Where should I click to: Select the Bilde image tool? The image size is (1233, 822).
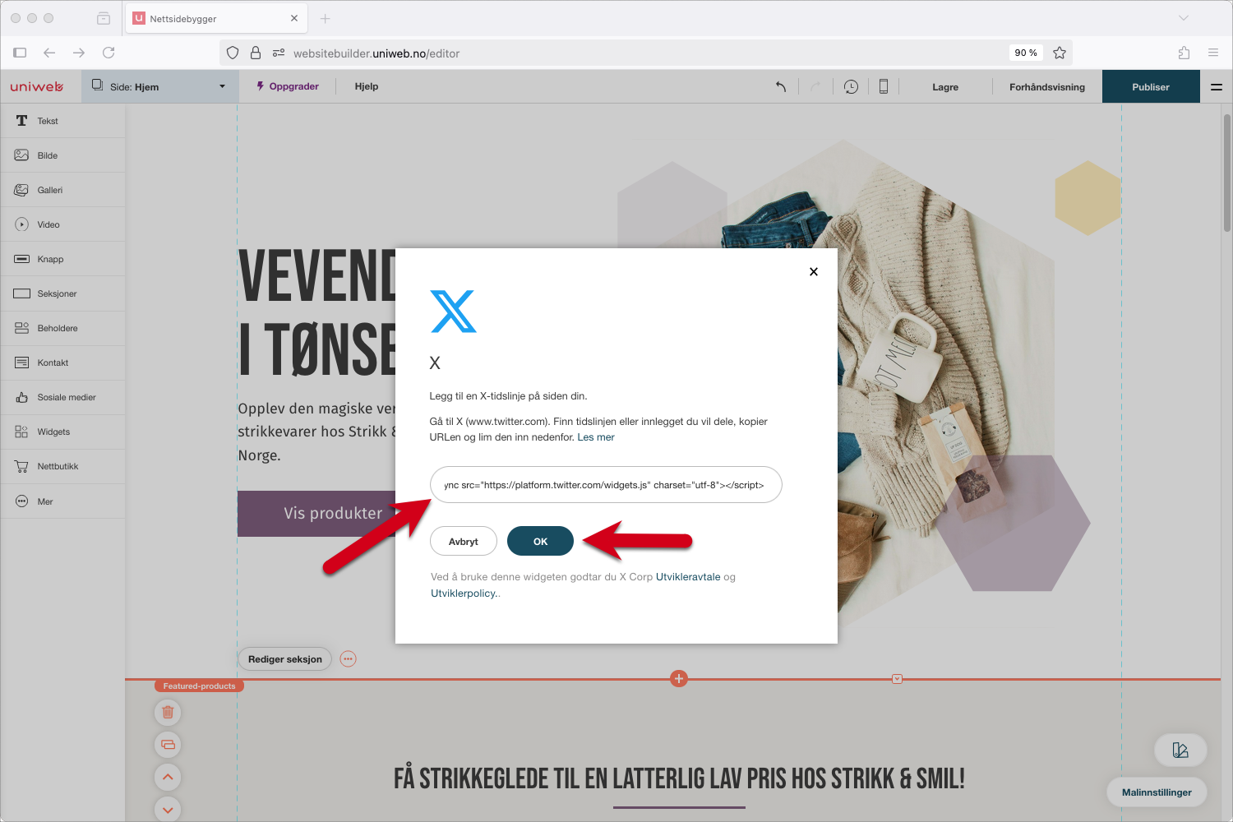(x=62, y=155)
